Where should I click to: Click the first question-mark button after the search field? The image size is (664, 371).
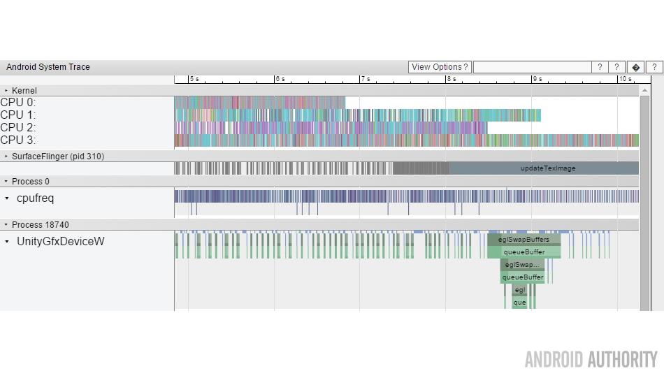tap(600, 67)
